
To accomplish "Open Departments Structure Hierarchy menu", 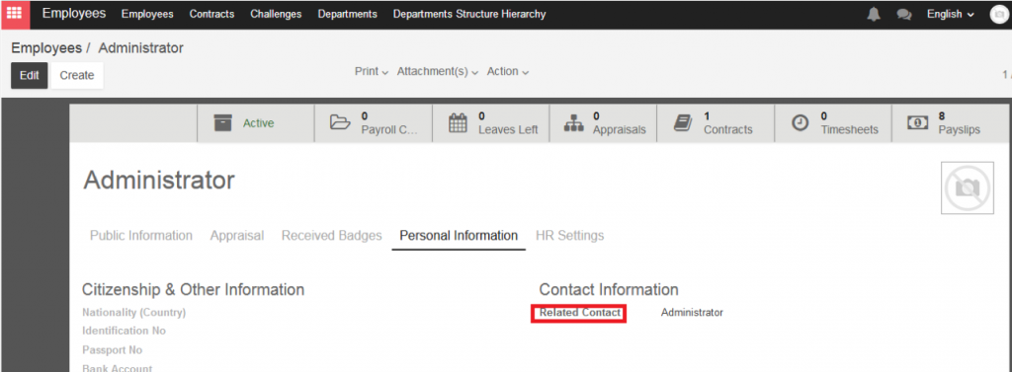I will pos(469,14).
